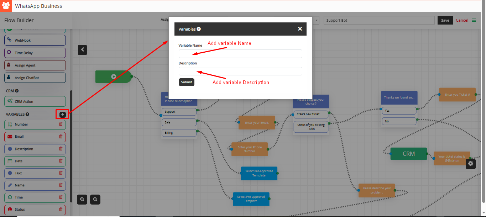Select the Assign Agent node
The image size is (486, 217).
(x=35, y=65)
